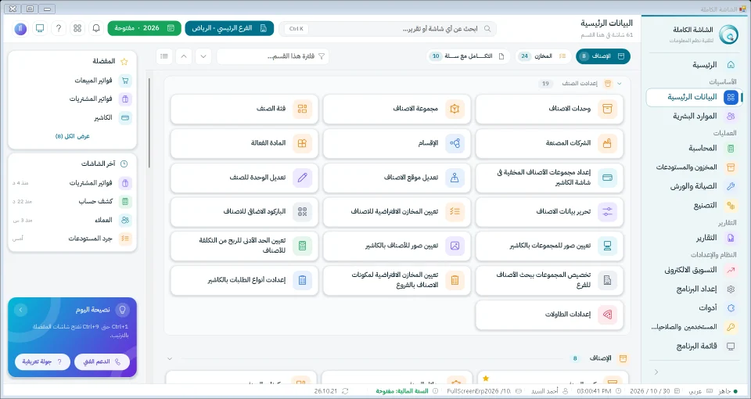Click the الباركود الاضافي للاصناف QR icon

coord(302,212)
